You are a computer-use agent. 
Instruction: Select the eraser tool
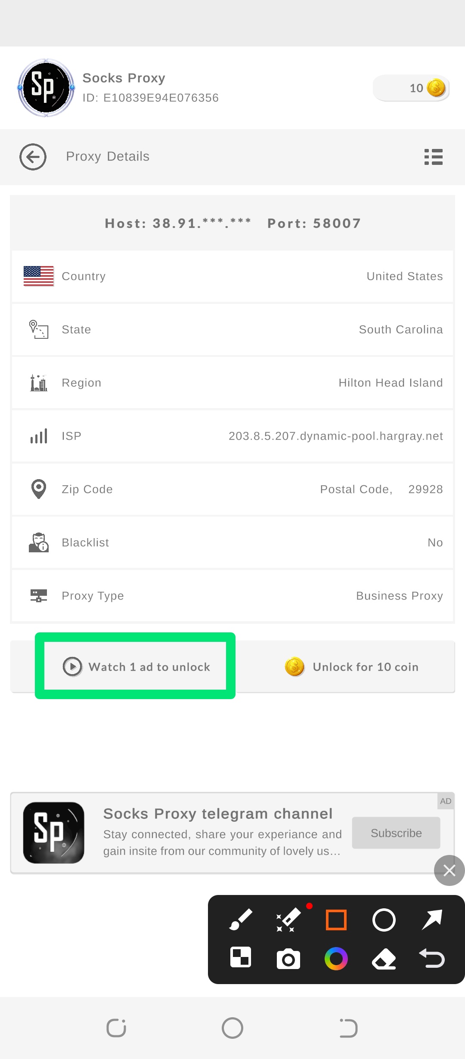[384, 959]
